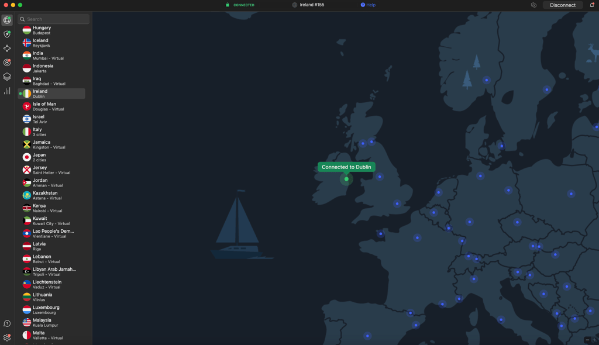Zoom out the map with minus button
Screen dimensions: 599x345
(x=587, y=340)
